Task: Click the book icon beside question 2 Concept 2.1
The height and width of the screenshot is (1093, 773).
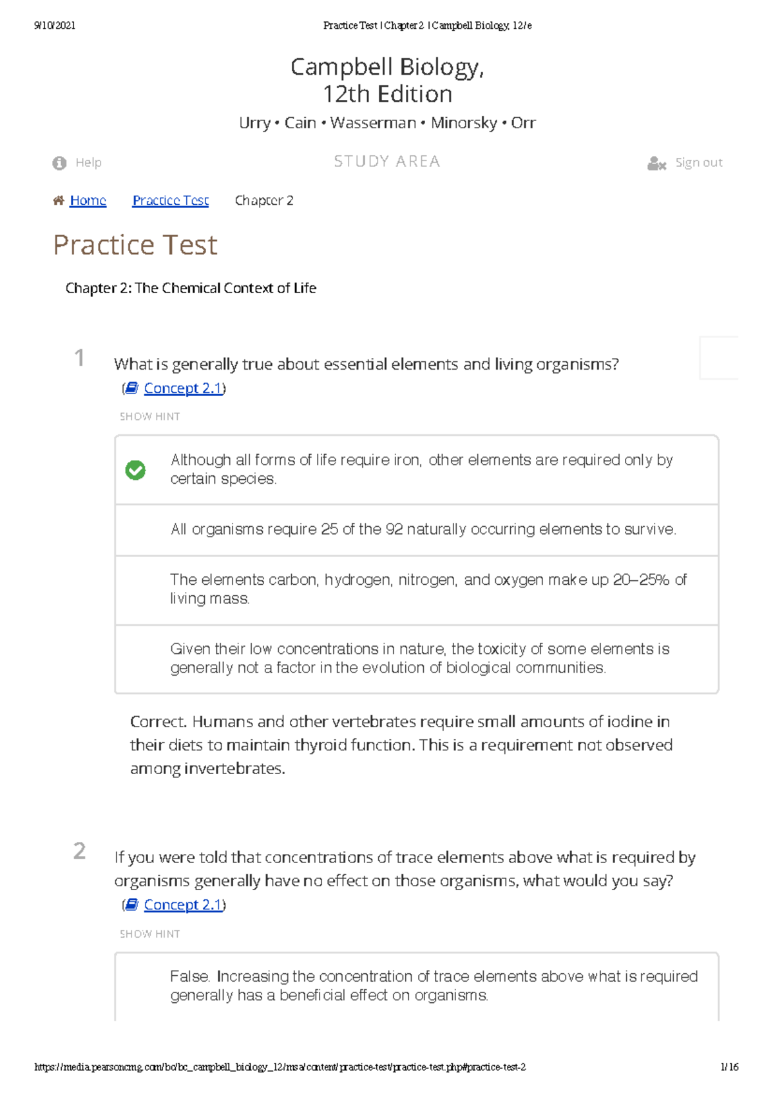Action: [131, 904]
